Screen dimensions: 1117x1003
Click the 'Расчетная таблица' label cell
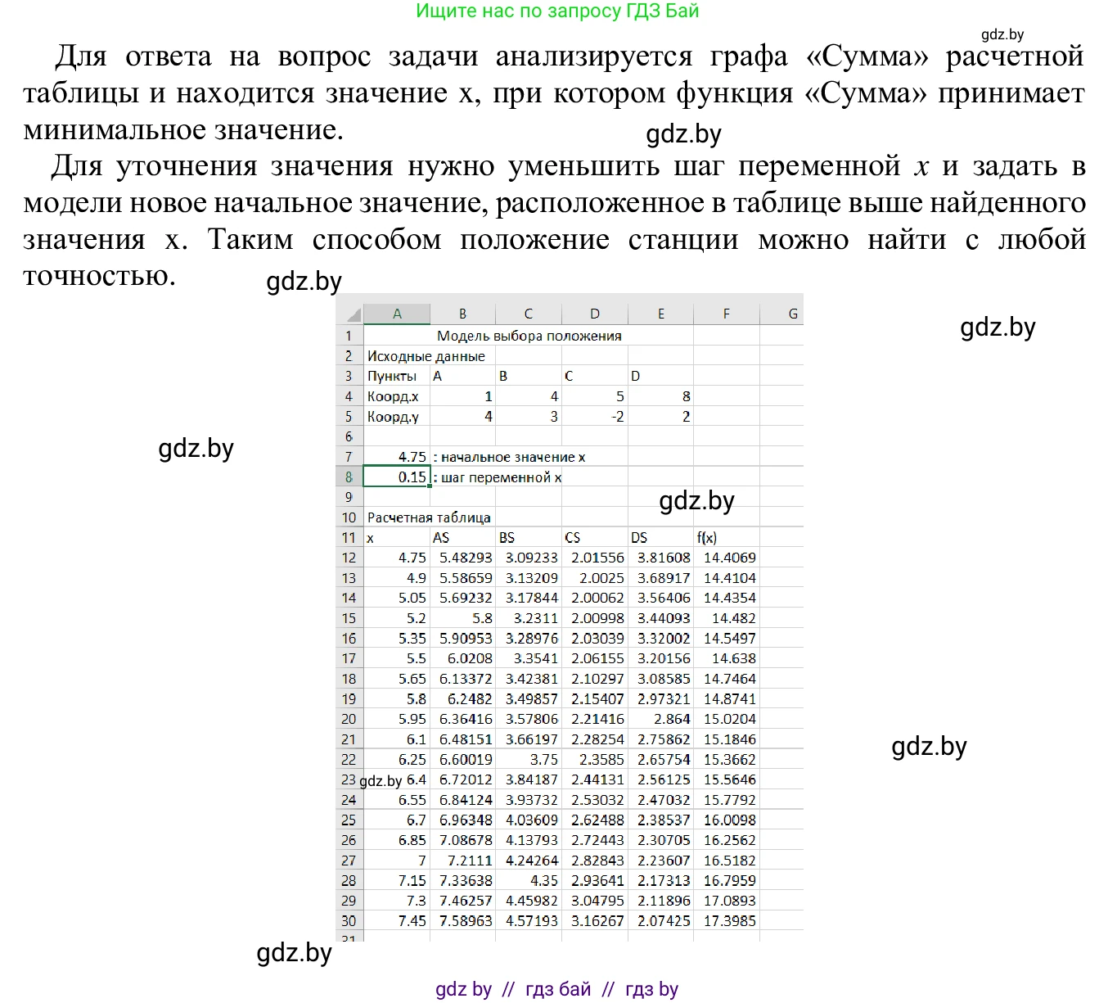pyautogui.click(x=429, y=517)
